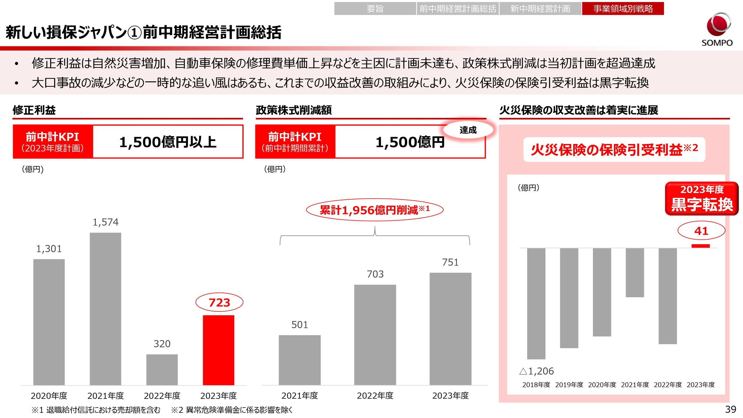This screenshot has height=418, width=743.
Task: Open the 要旨 navigation tab
Action: pyautogui.click(x=375, y=9)
